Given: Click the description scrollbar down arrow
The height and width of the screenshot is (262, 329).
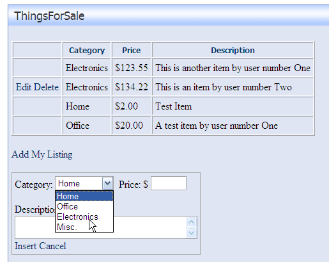Looking at the screenshot, I should tap(191, 233).
